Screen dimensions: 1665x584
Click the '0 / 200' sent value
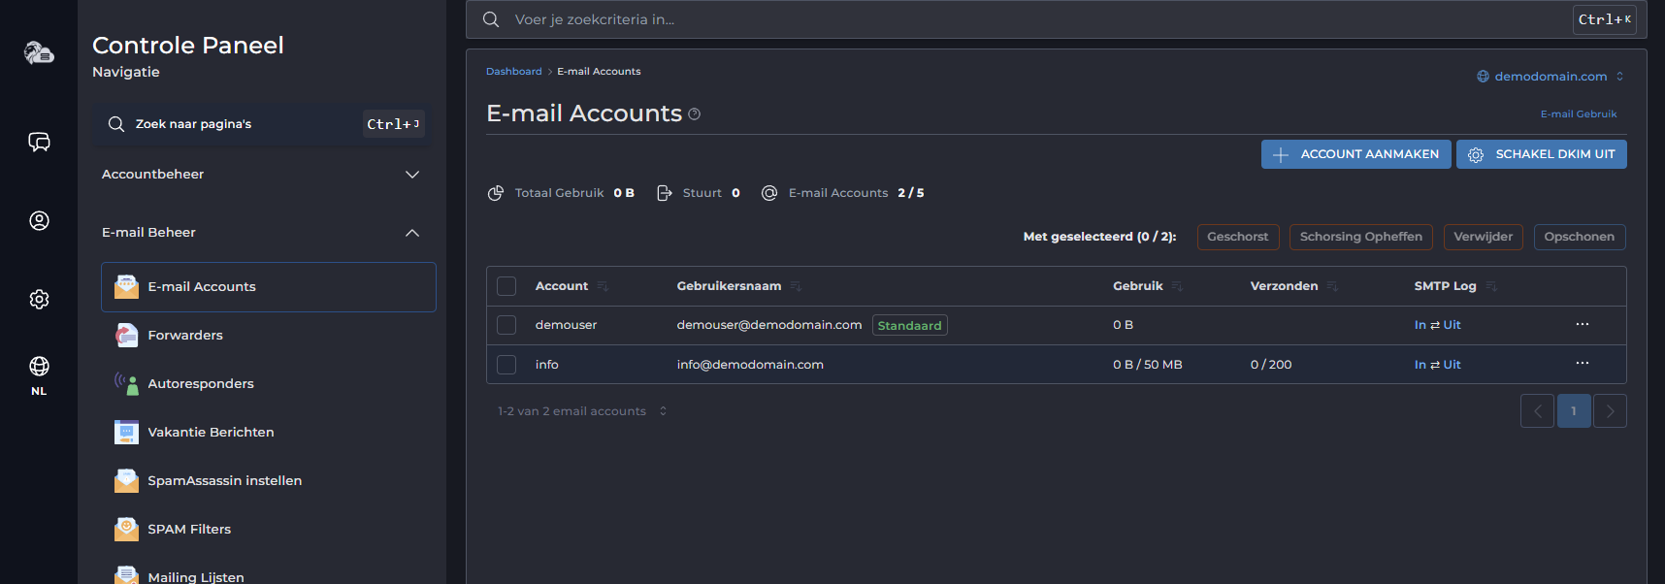pyautogui.click(x=1271, y=365)
